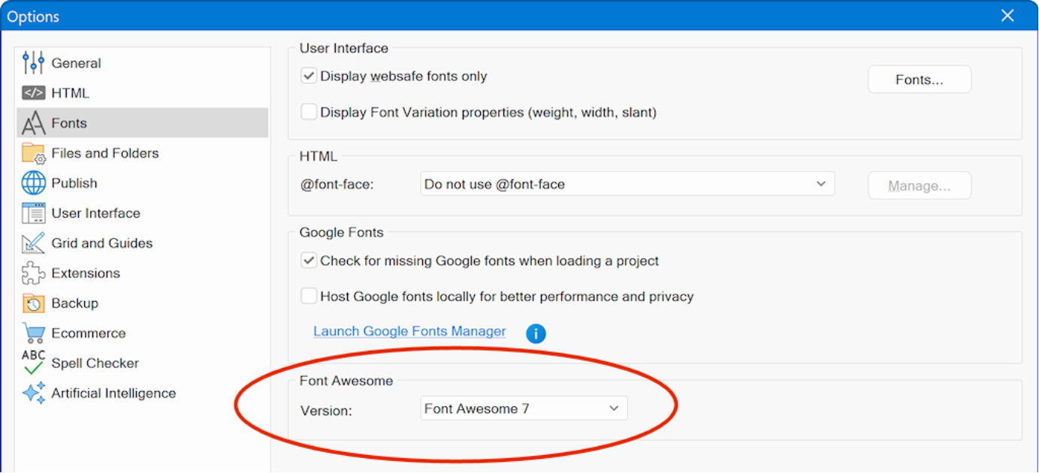Open the Spell Checker options
The width and height of the screenshot is (1039, 473).
pos(95,363)
